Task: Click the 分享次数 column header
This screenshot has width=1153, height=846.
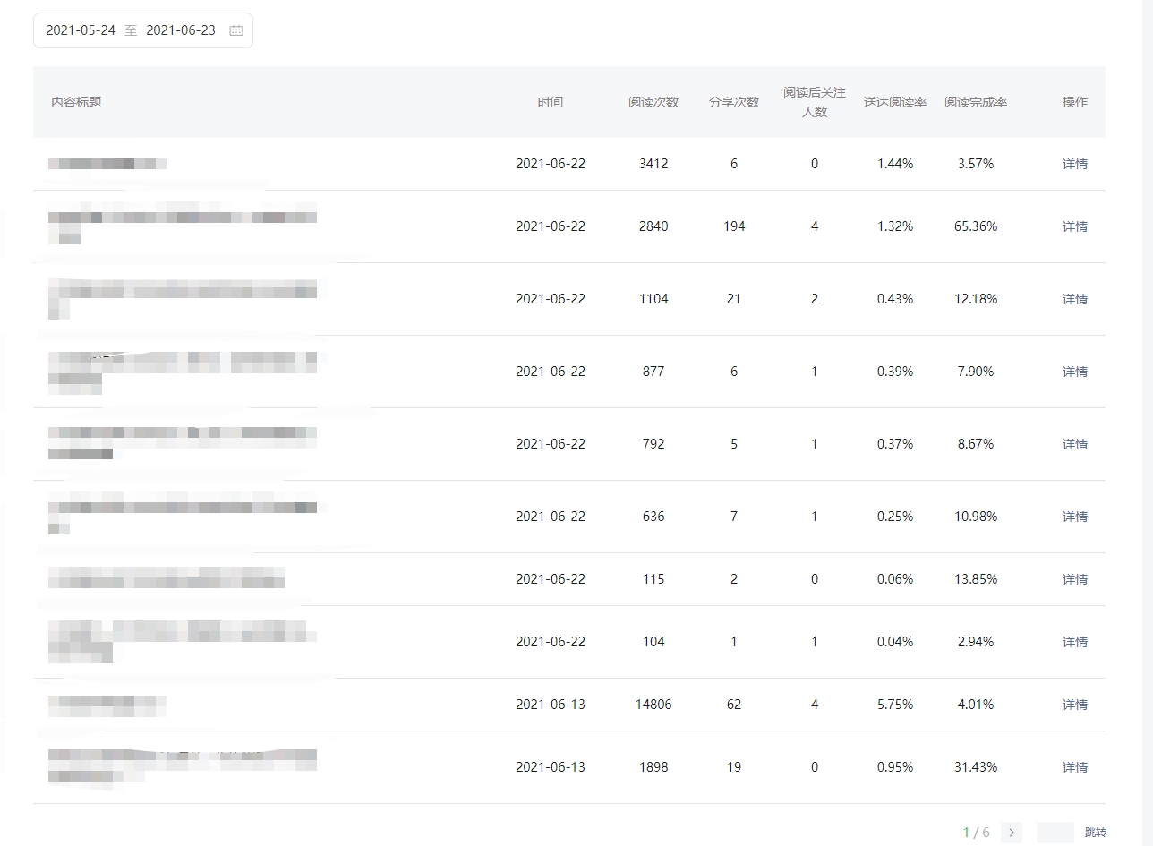Action: tap(734, 102)
